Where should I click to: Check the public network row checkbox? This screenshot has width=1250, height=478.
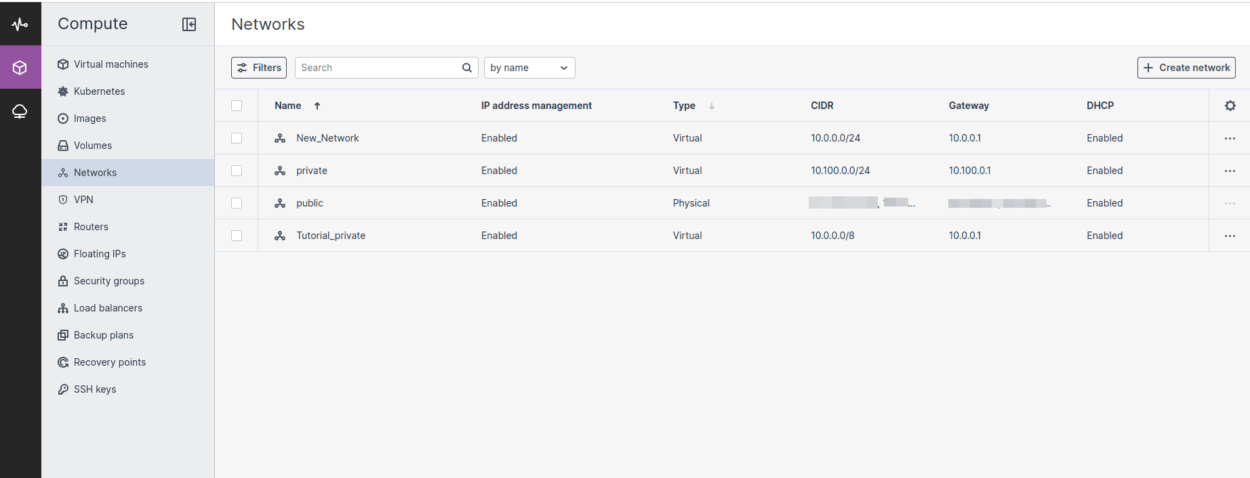[237, 203]
